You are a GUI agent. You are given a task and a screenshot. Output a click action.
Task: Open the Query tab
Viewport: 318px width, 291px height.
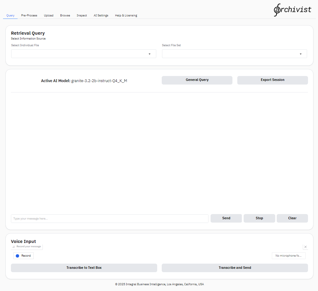tap(10, 16)
